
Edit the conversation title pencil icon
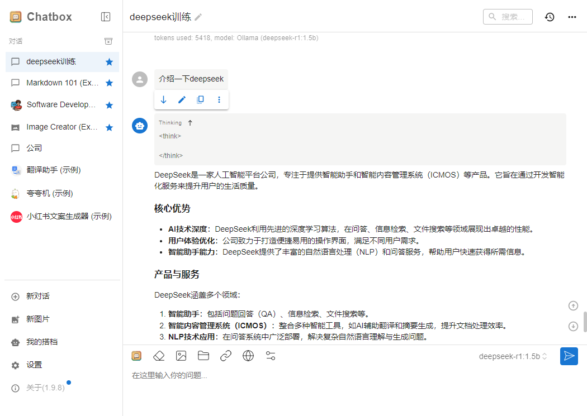coord(198,17)
